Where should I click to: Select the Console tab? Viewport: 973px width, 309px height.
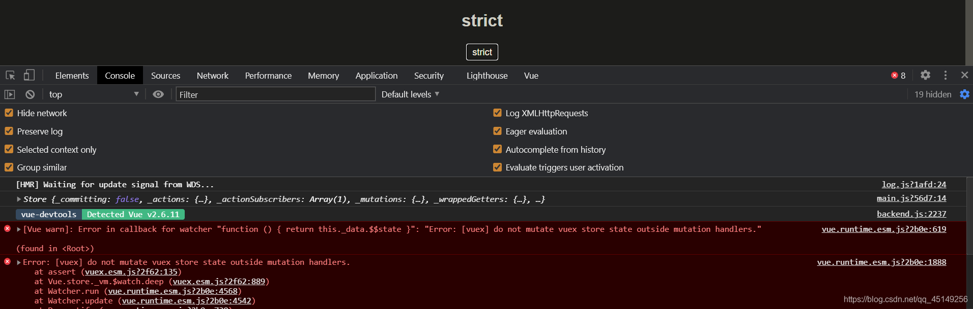(x=120, y=76)
